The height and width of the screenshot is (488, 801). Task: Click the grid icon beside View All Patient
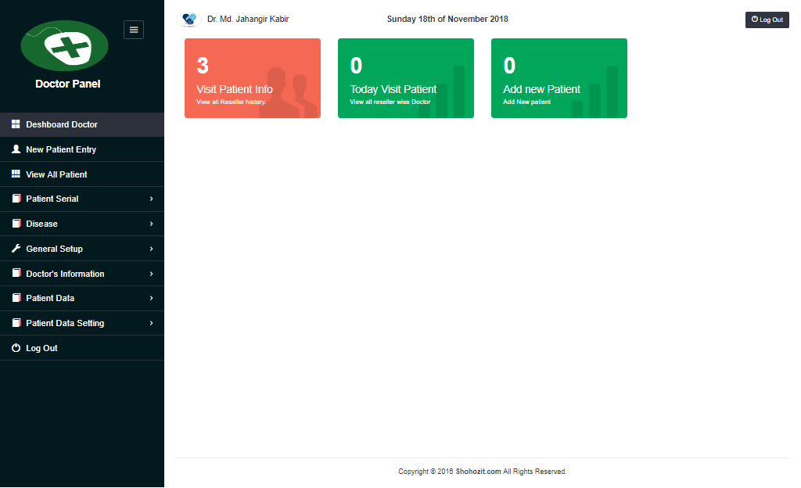click(16, 174)
